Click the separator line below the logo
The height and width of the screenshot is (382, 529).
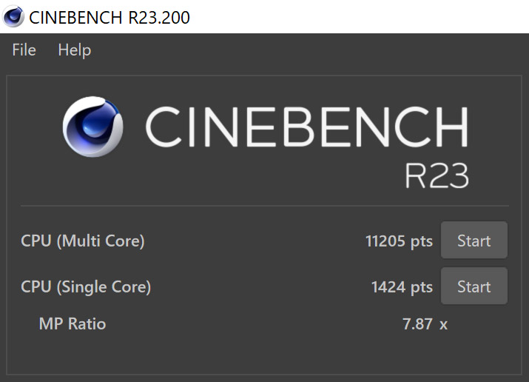[x=264, y=206]
